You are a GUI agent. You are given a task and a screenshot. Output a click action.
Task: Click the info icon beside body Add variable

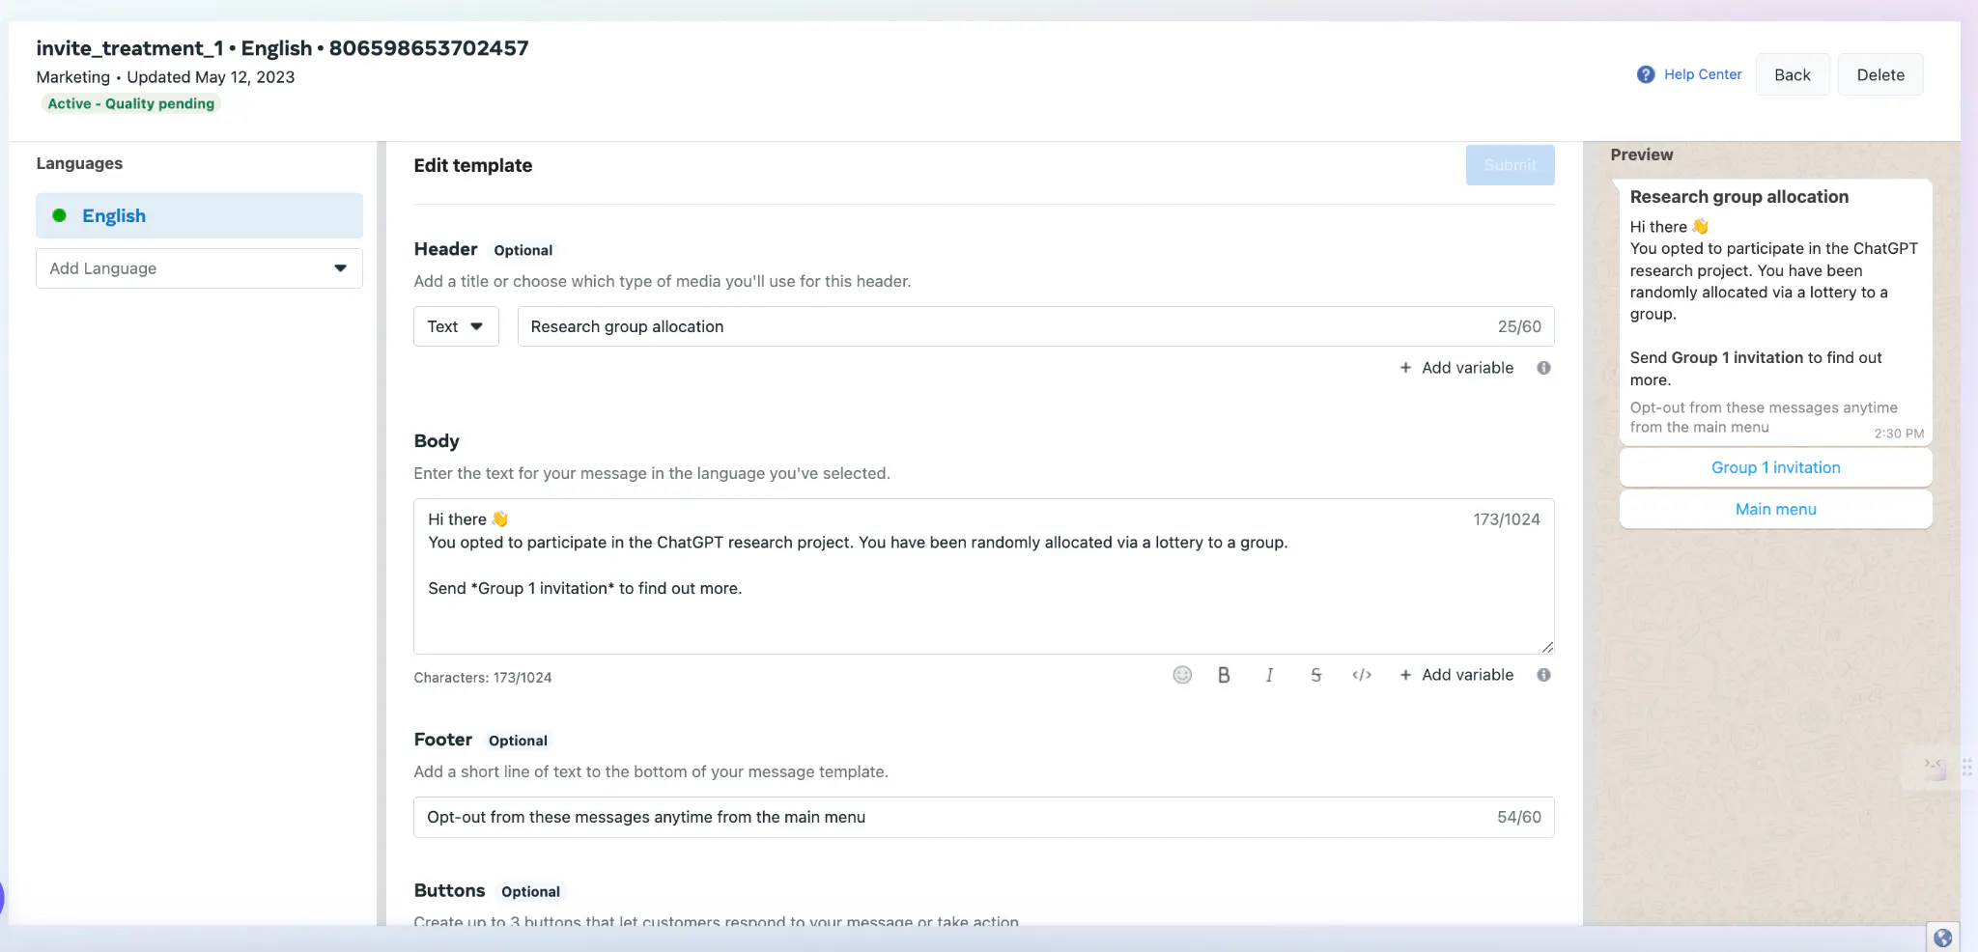click(1543, 675)
